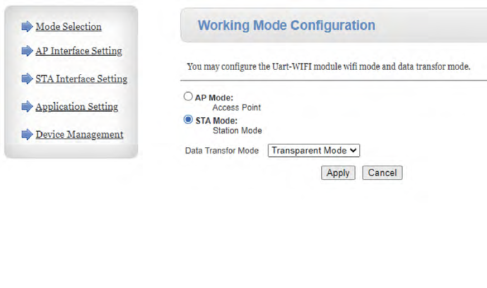Open Device Management menu link
Screen dimensions: 487x288
pos(80,135)
